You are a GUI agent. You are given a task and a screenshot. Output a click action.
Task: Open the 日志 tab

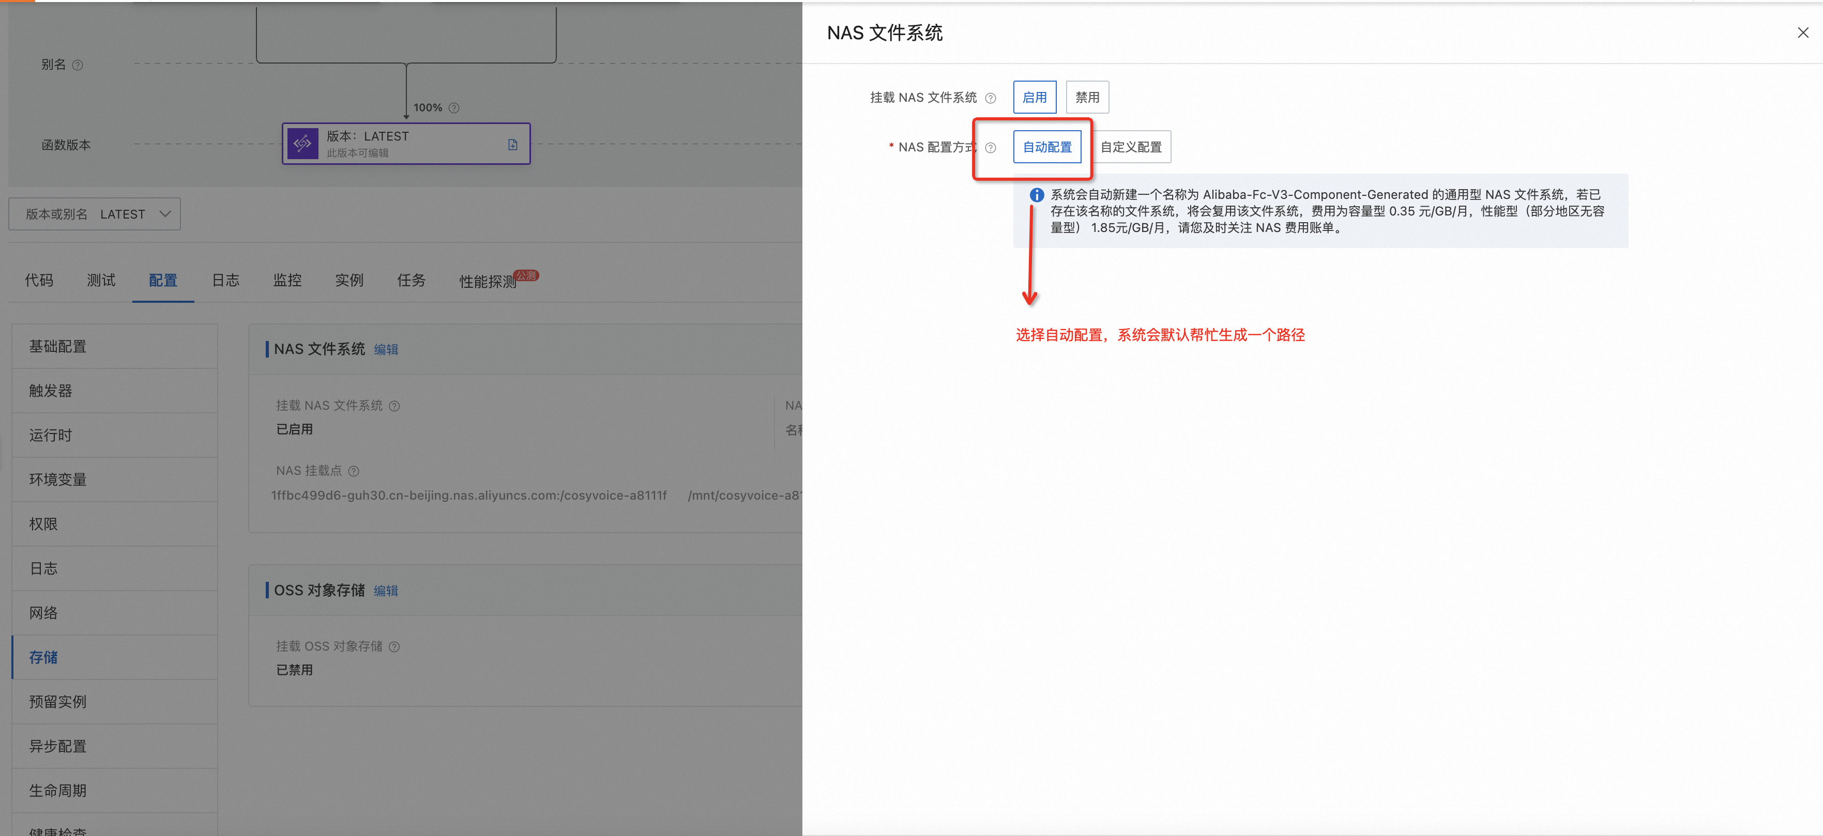coord(226,281)
